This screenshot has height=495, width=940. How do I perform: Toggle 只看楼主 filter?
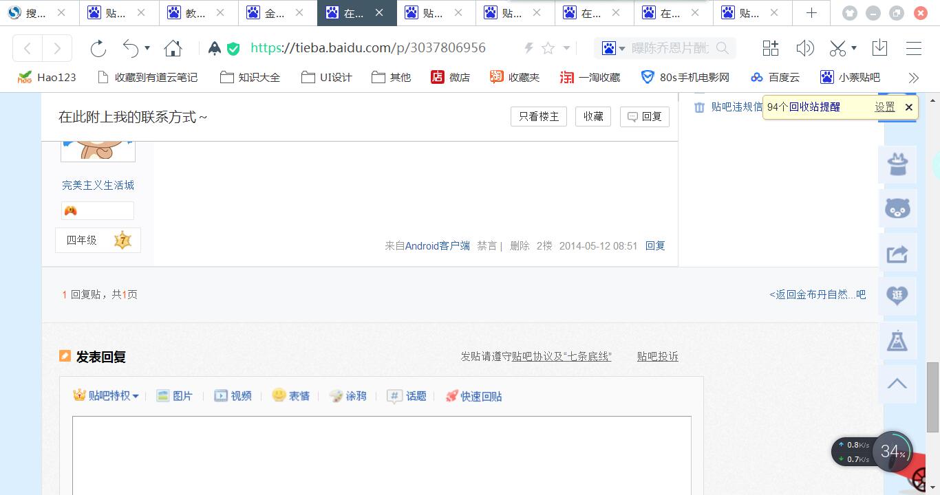coord(538,117)
